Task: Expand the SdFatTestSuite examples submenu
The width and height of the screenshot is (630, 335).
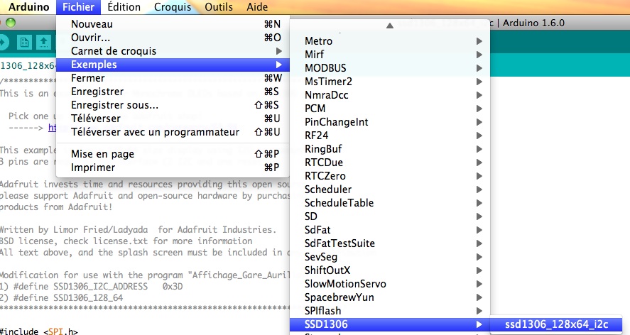Action: click(390, 243)
